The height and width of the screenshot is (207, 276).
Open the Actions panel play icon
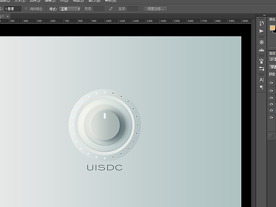pyautogui.click(x=262, y=31)
